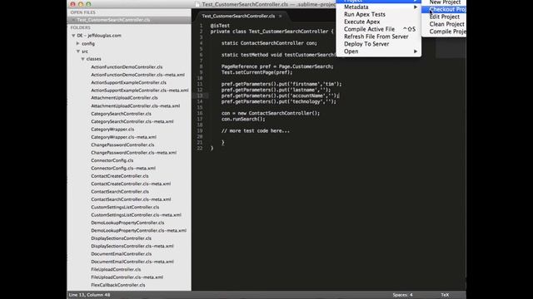Change TeX syntax in status bar
The height and width of the screenshot is (299, 533).
tap(445, 295)
